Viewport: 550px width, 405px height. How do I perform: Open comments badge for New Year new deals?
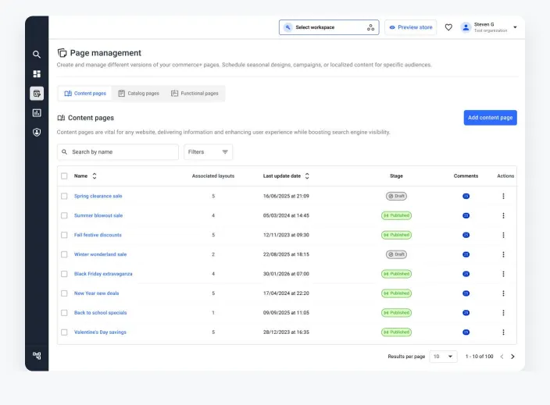[x=466, y=293]
